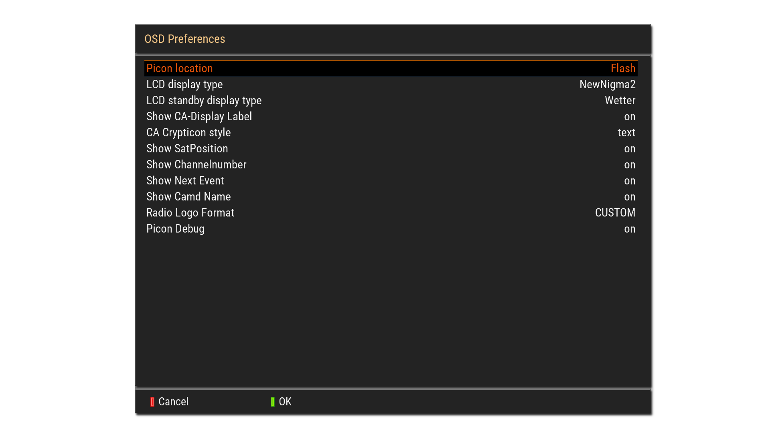Toggle Show Camd Name on value
This screenshot has height=433, width=770.
pyautogui.click(x=629, y=197)
